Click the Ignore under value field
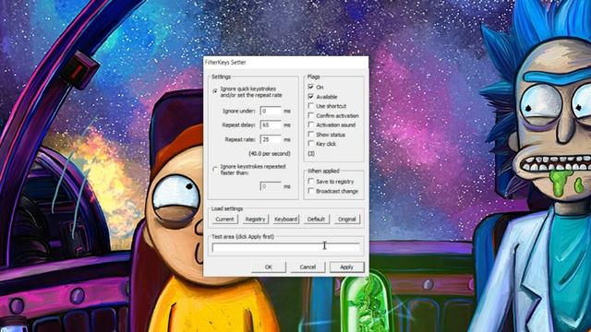591x332 pixels. 271,111
